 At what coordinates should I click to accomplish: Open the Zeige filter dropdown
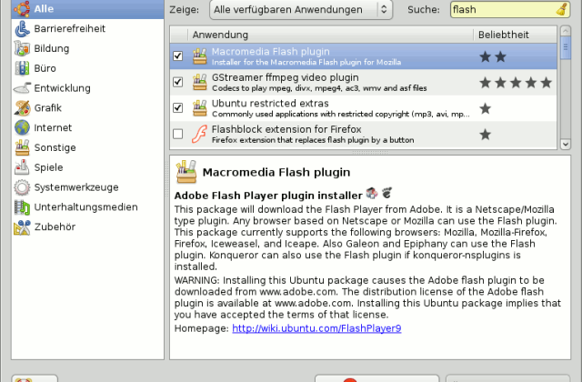coord(301,9)
